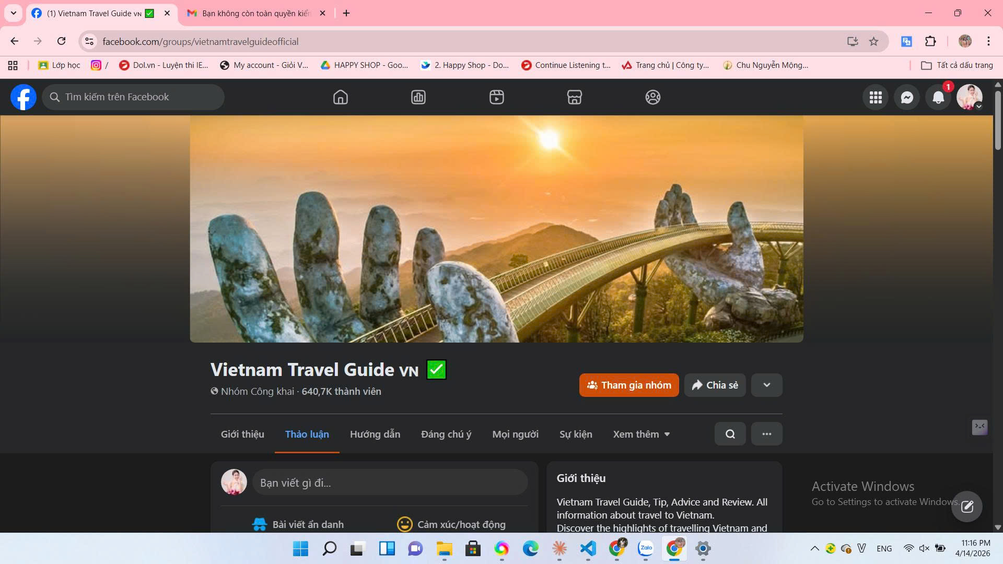1003x564 pixels.
Task: Open the Chrome tab search dropdown arrow
Action: (13, 13)
